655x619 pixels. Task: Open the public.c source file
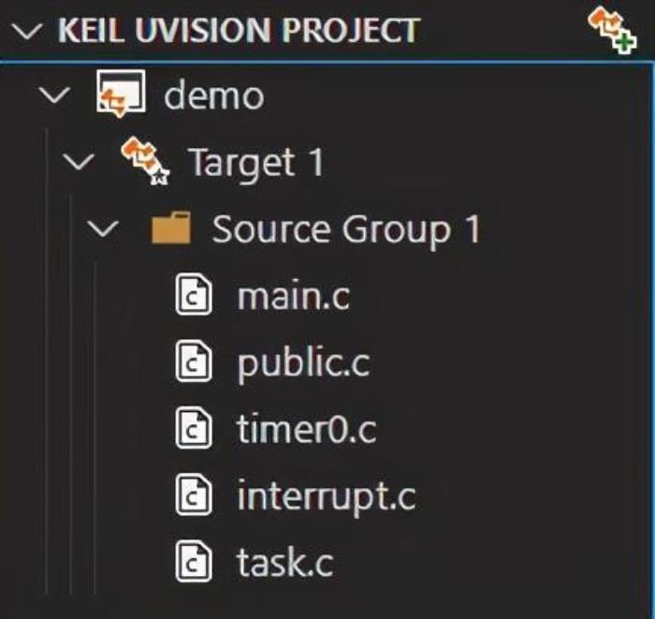303,362
